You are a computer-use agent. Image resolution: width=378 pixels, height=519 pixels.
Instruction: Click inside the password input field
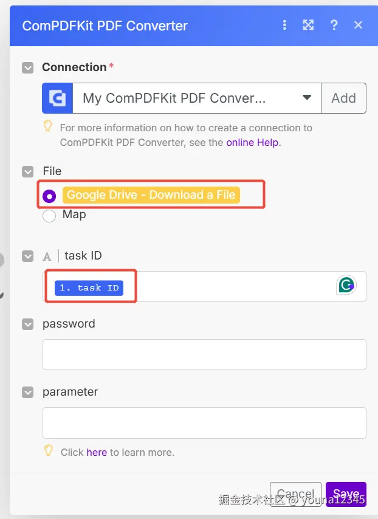point(204,354)
